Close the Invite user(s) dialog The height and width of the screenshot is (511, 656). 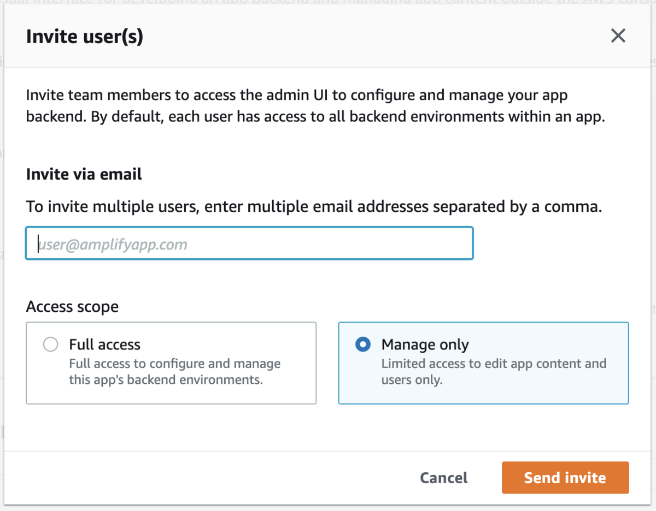[x=618, y=36]
